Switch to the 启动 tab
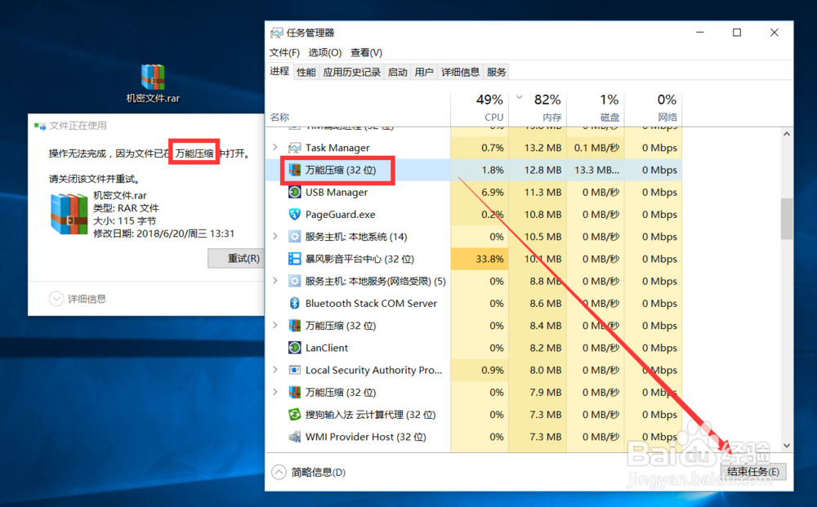This screenshot has width=817, height=507. coord(398,73)
